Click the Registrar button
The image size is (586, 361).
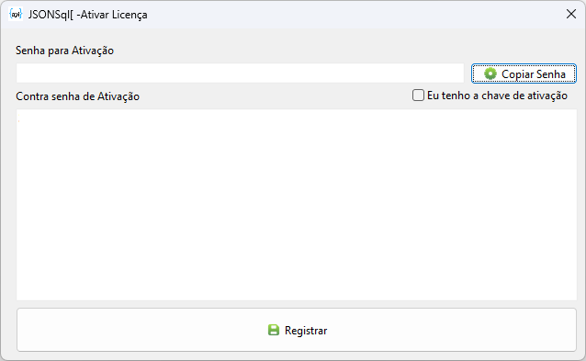[297, 330]
